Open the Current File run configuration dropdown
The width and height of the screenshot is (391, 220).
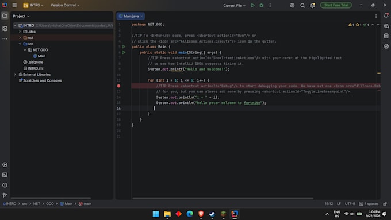[234, 6]
